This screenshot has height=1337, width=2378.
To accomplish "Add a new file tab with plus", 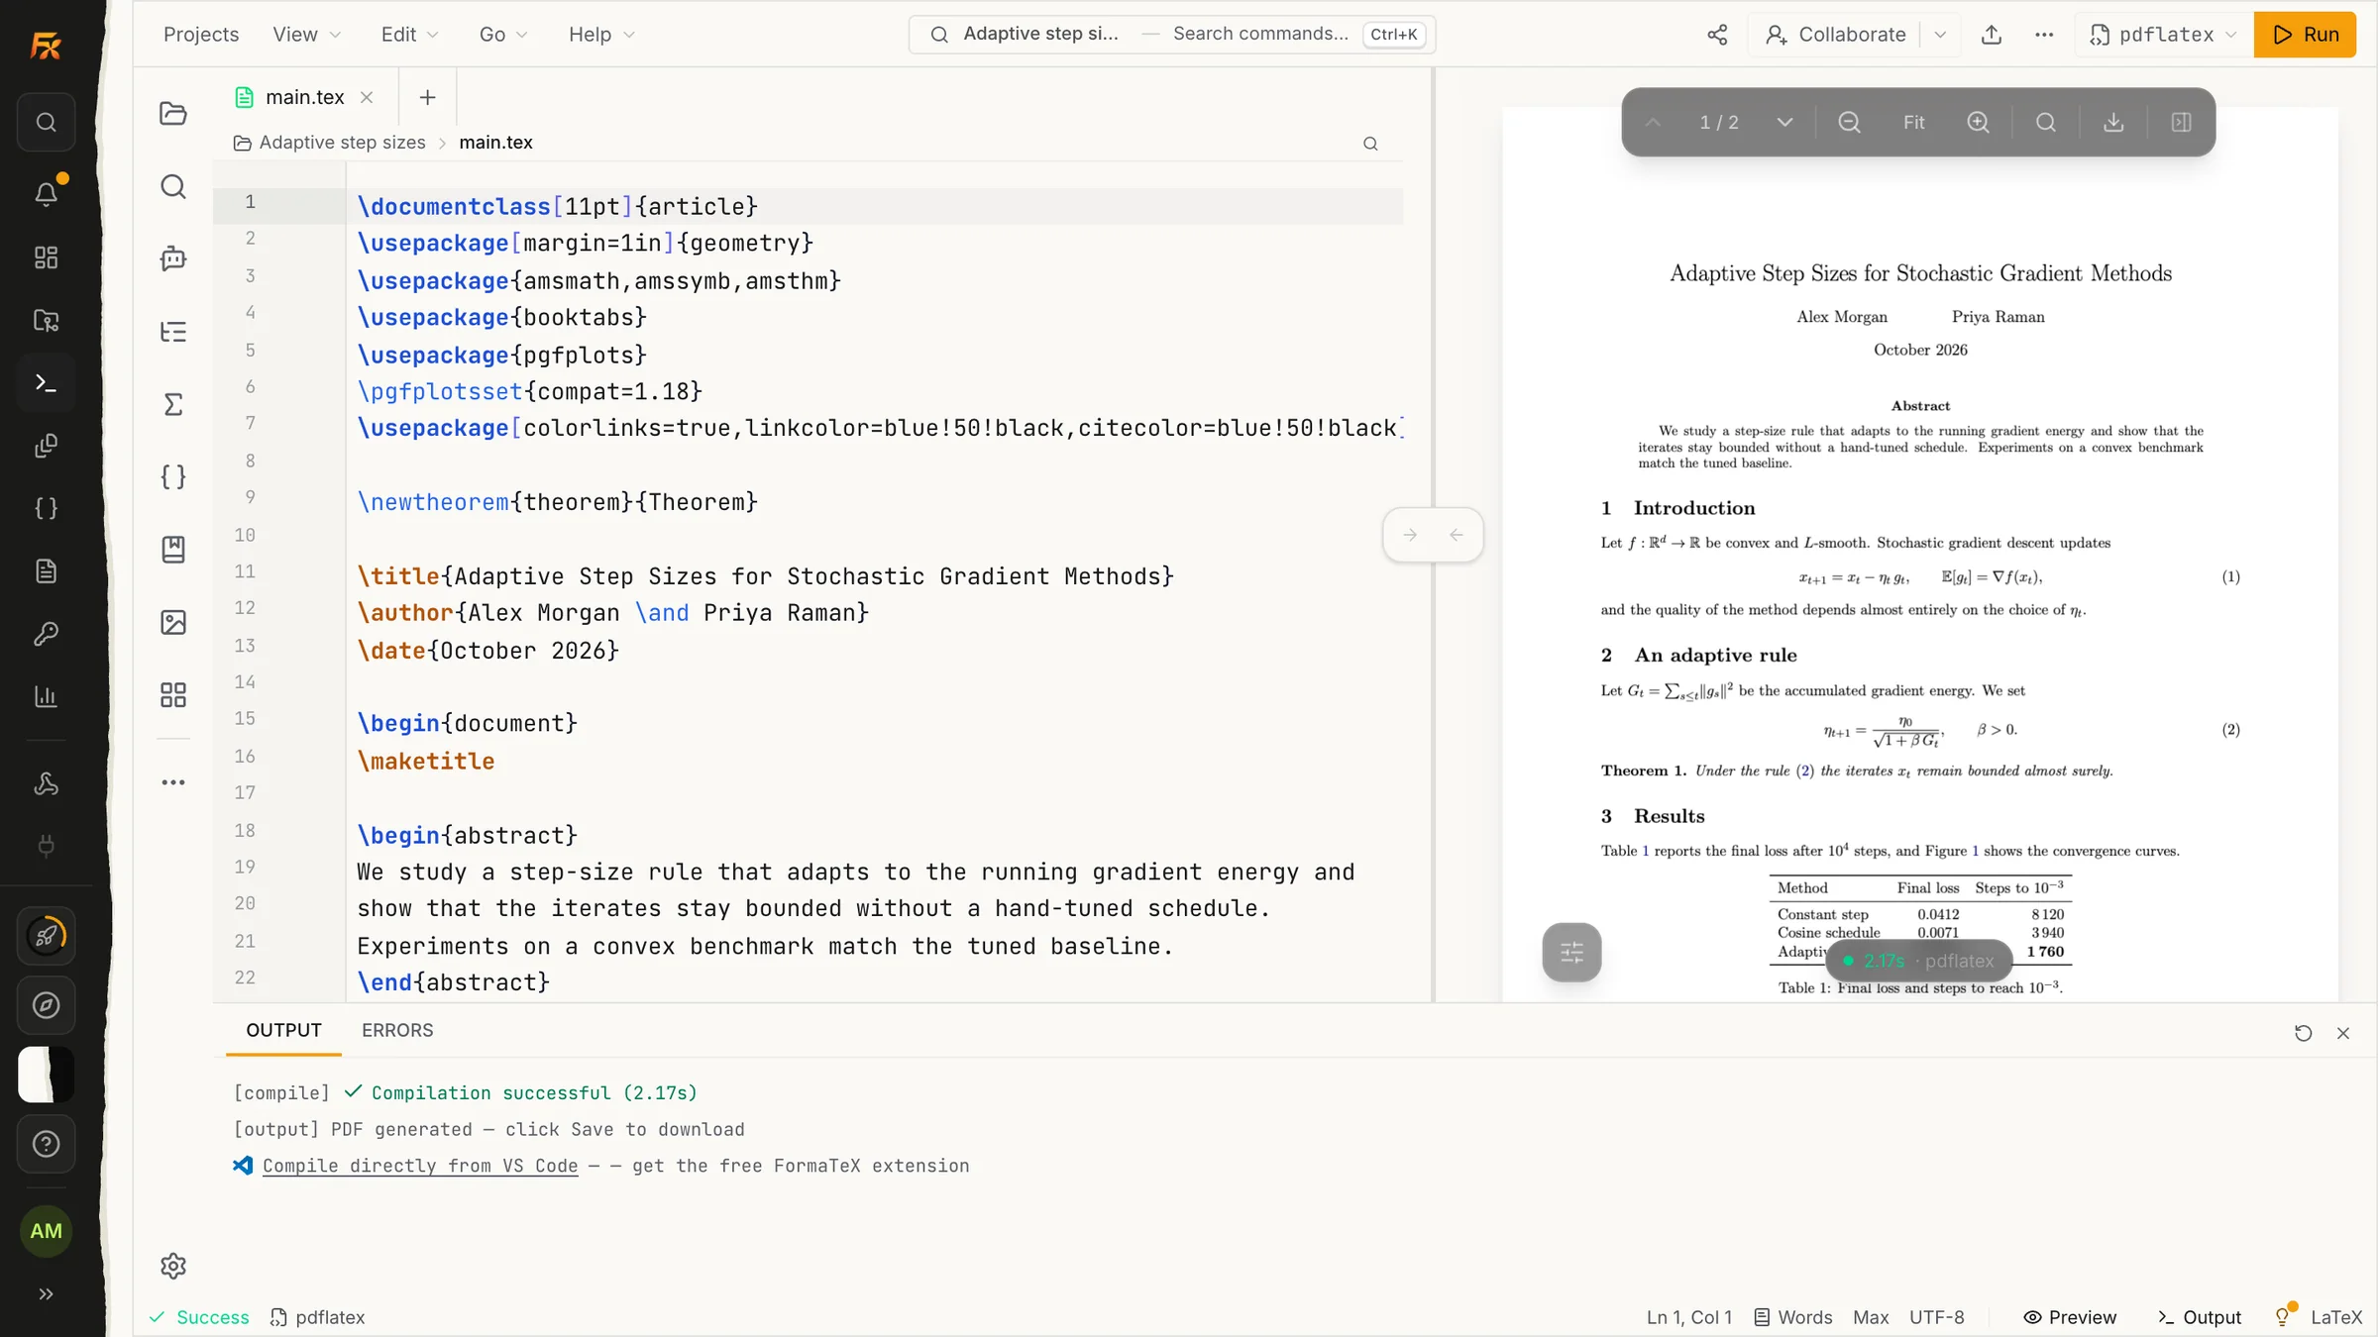I will 427,97.
